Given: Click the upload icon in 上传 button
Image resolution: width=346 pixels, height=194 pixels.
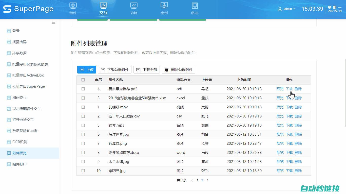Looking at the screenshot, I should pos(82,70).
